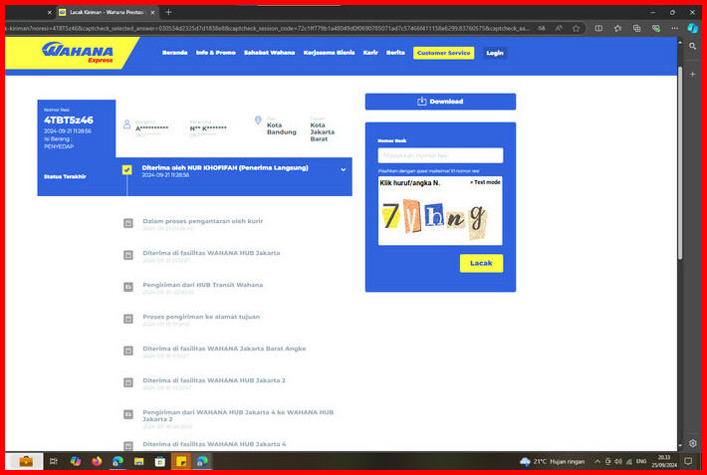The width and height of the screenshot is (707, 475).
Task: Expand the 'Diterima oleh NUR KHOFIFAH' status chevron
Action: [344, 169]
